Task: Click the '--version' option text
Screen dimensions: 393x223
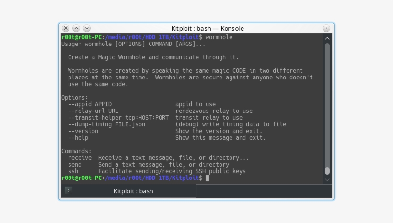Action: pos(83,131)
